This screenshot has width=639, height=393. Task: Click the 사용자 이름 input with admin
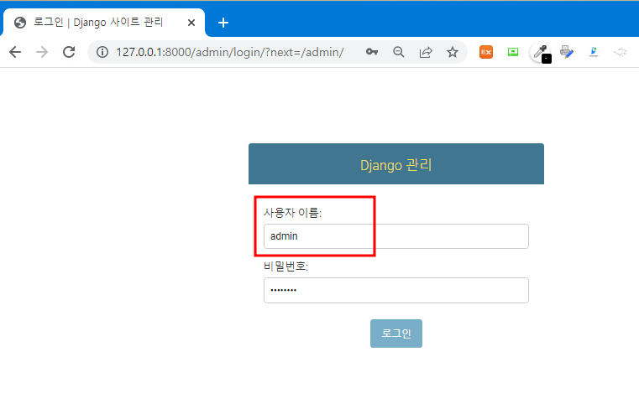pos(396,236)
